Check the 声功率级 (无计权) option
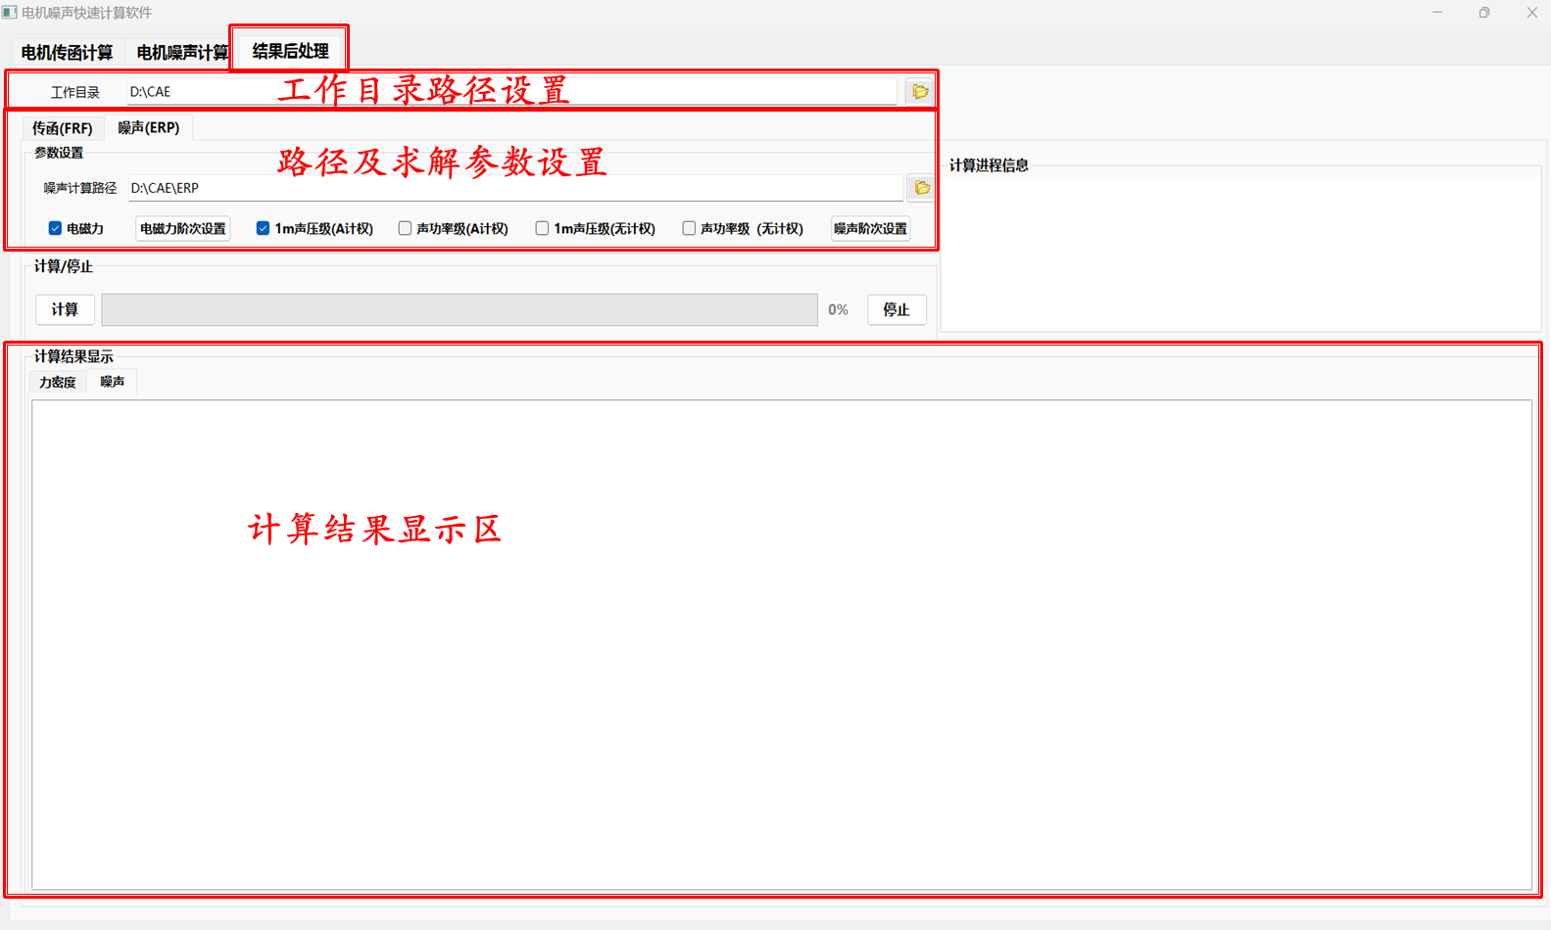 click(x=689, y=228)
